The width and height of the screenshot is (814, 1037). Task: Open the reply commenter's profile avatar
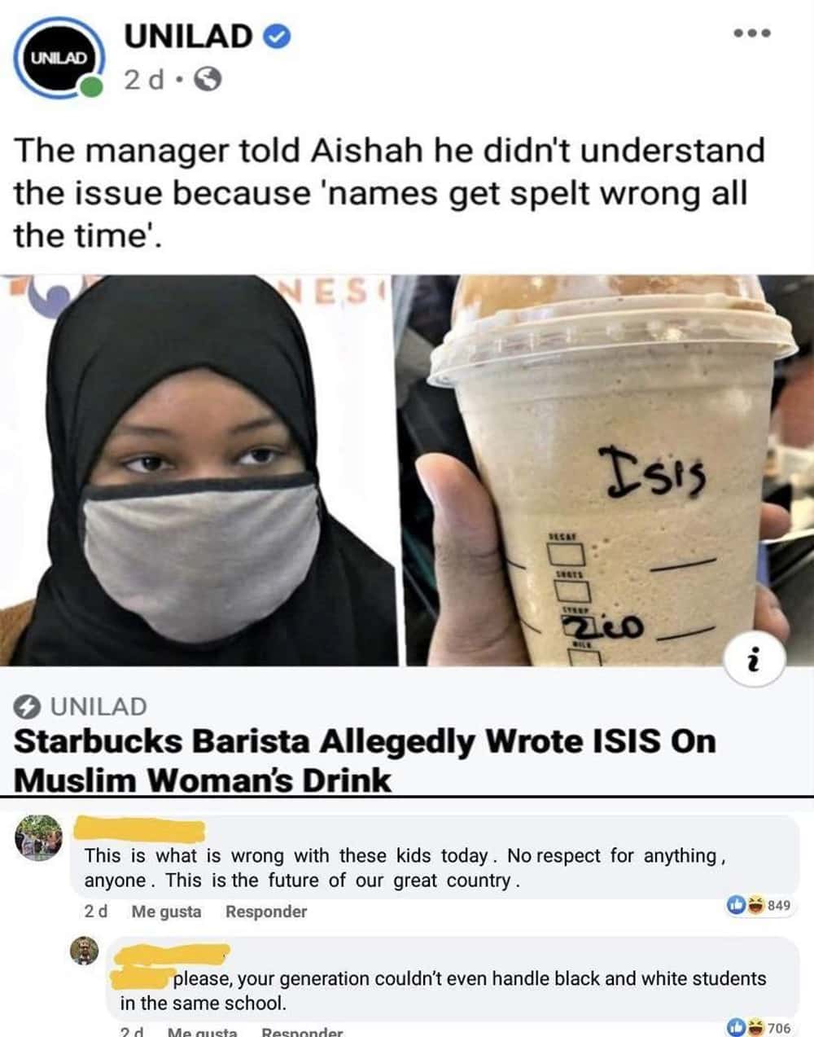pos(85,951)
